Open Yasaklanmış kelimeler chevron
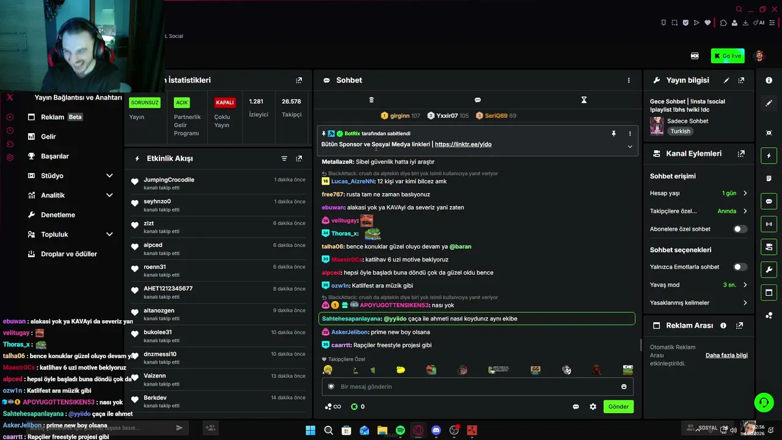Image resolution: width=782 pixels, height=440 pixels. click(745, 302)
